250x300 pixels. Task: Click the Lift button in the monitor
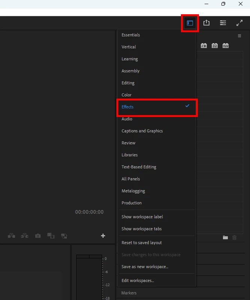[11, 235]
